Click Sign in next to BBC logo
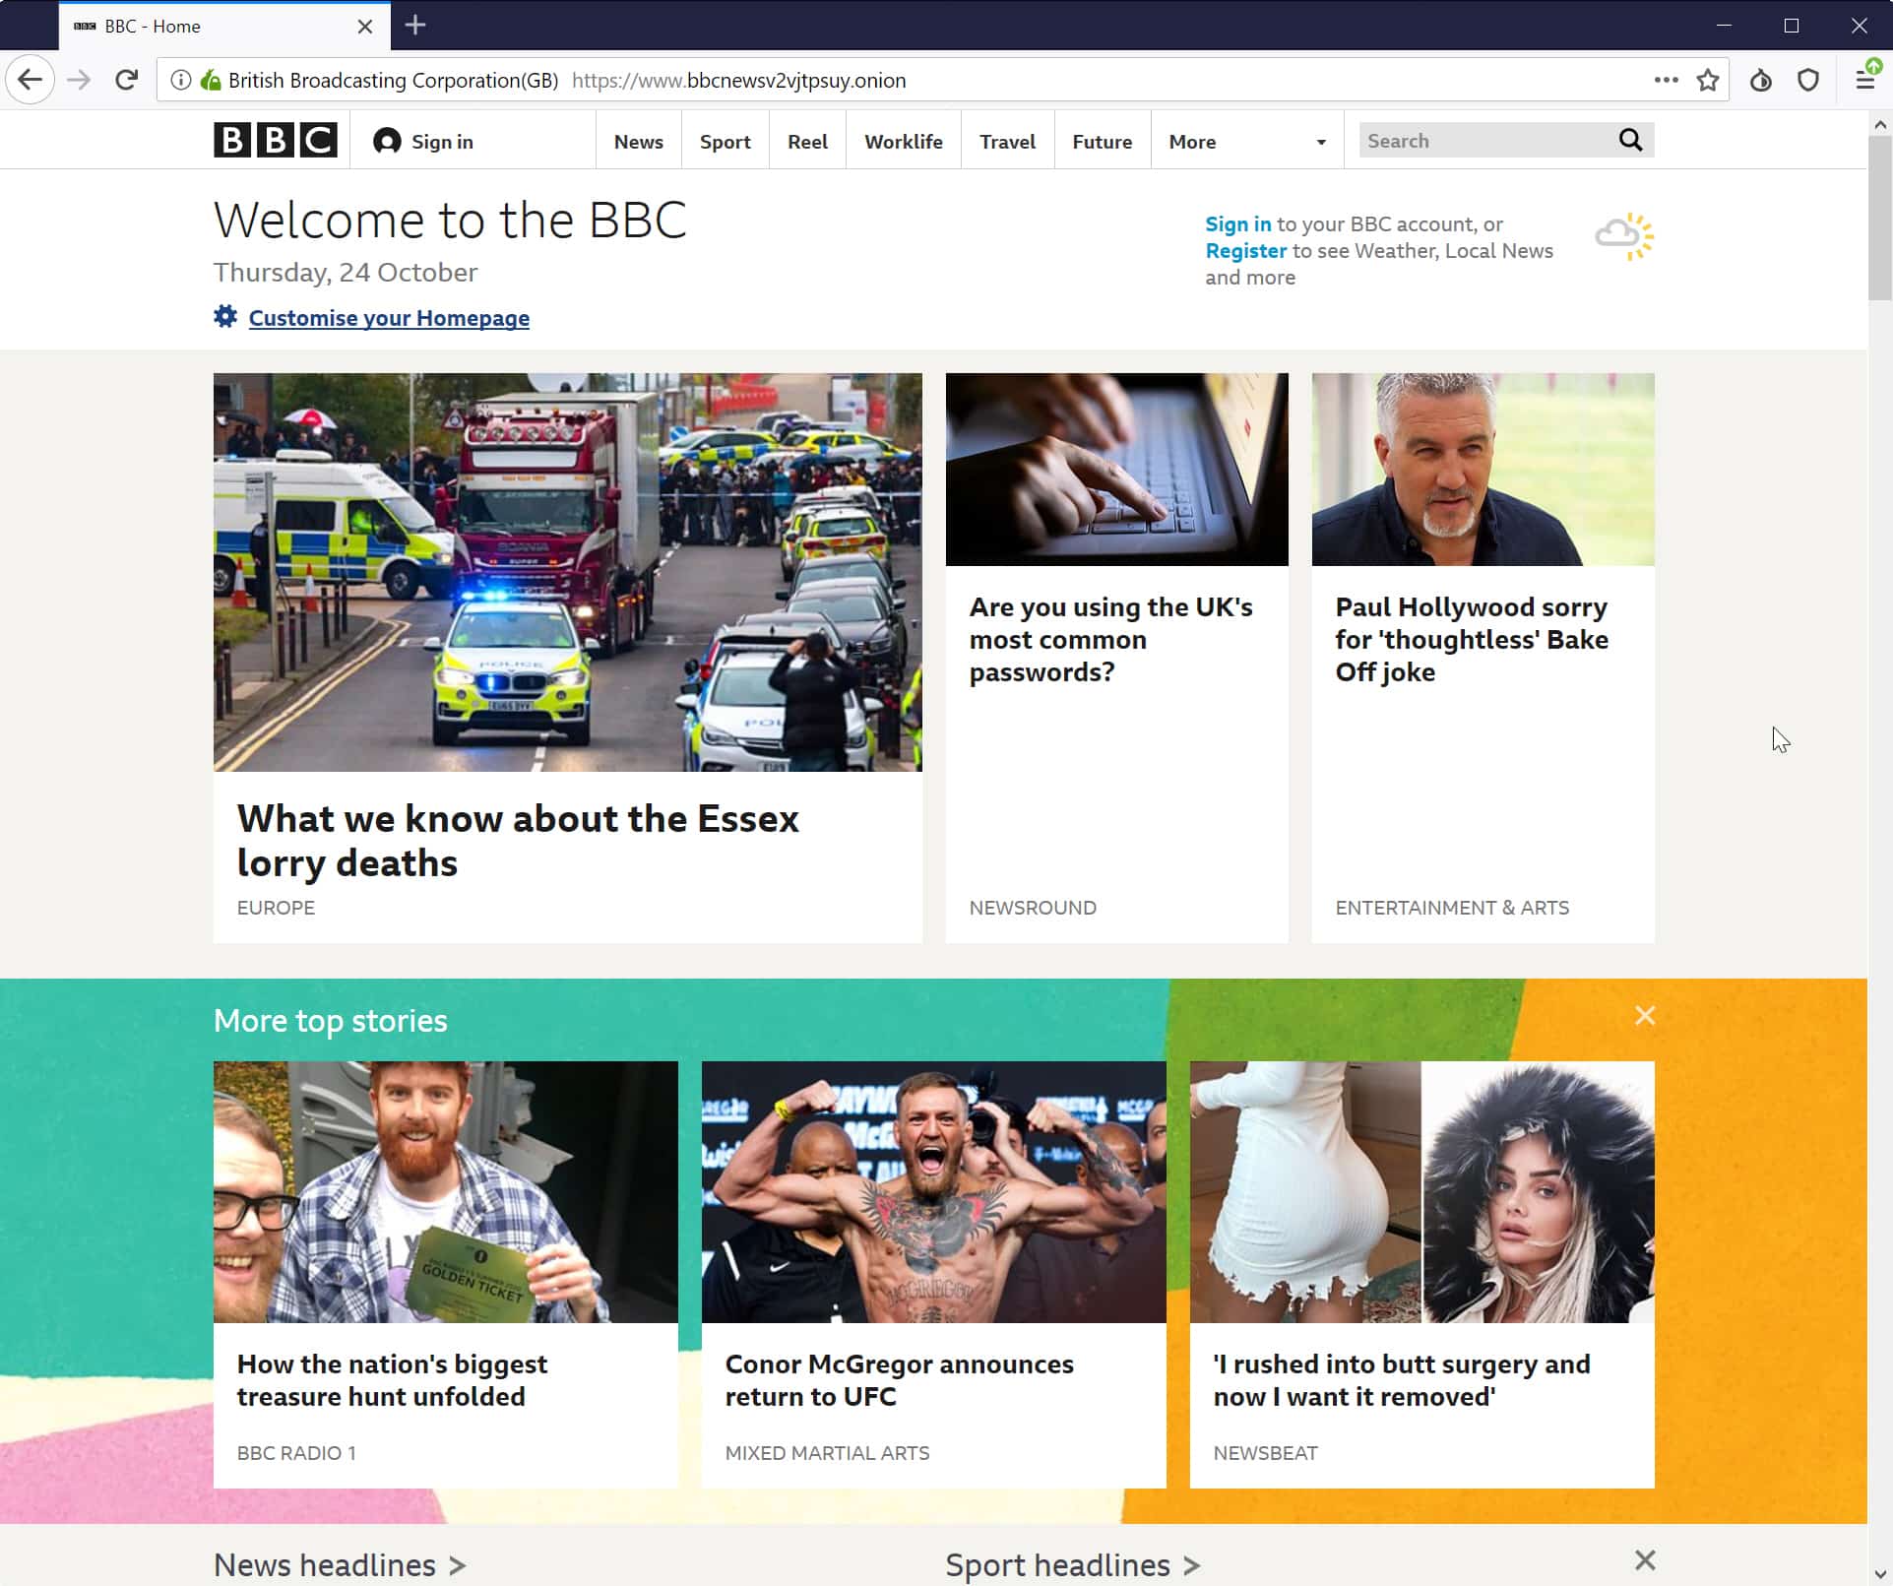The height and width of the screenshot is (1586, 1893). click(442, 142)
